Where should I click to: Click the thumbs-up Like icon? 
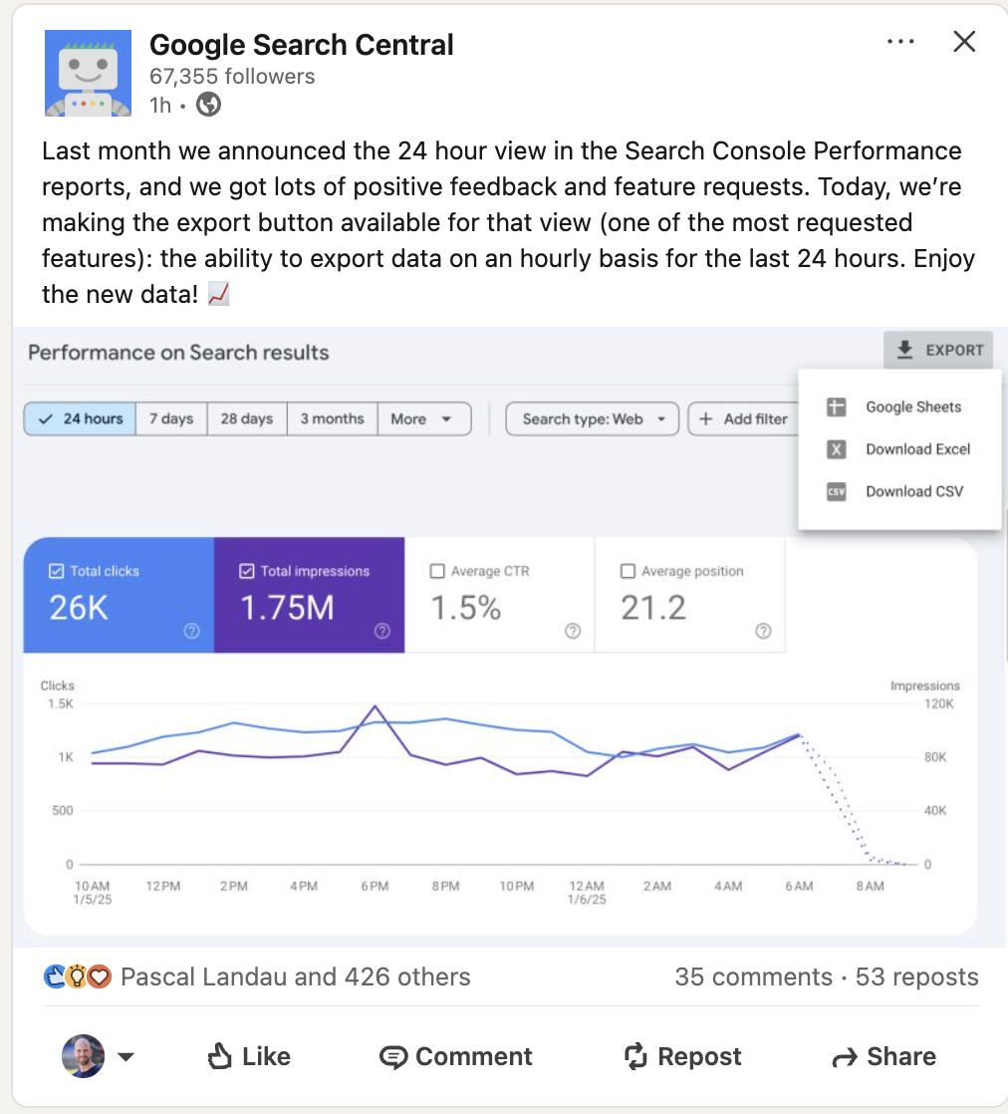coord(217,1056)
